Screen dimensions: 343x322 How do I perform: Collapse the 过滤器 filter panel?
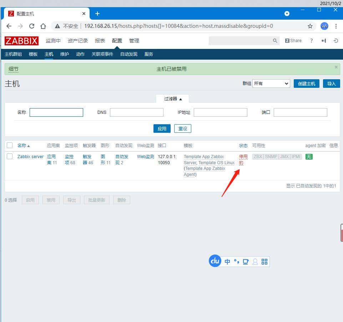pos(172,99)
